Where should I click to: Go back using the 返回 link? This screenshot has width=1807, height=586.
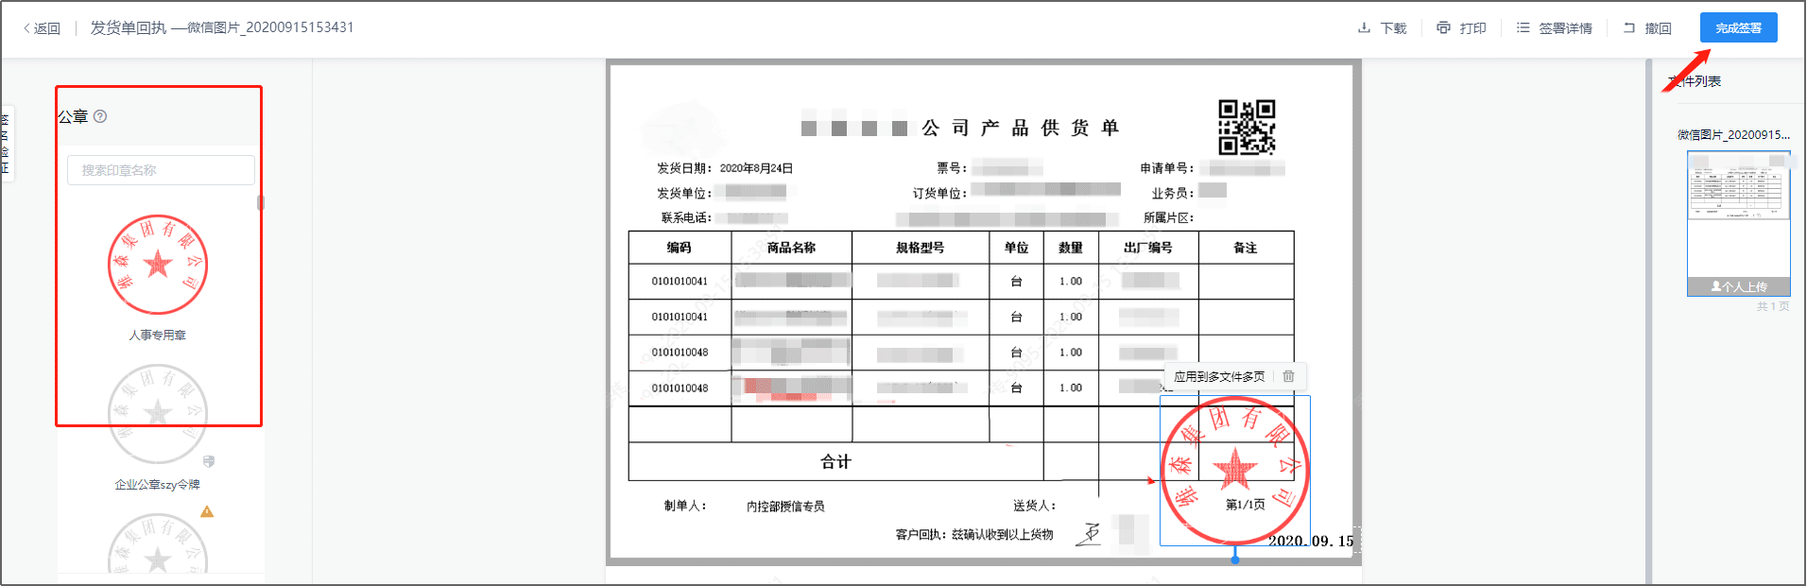(42, 28)
